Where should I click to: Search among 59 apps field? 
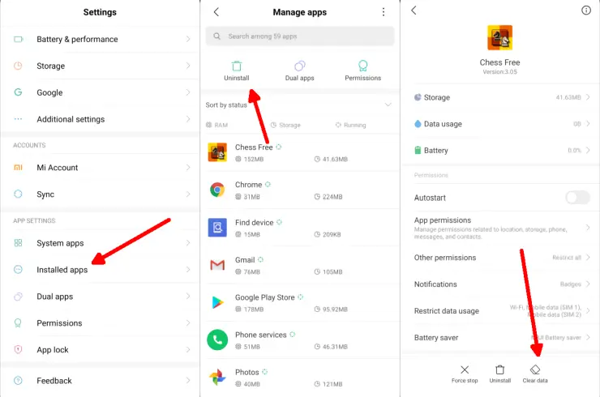pyautogui.click(x=300, y=36)
